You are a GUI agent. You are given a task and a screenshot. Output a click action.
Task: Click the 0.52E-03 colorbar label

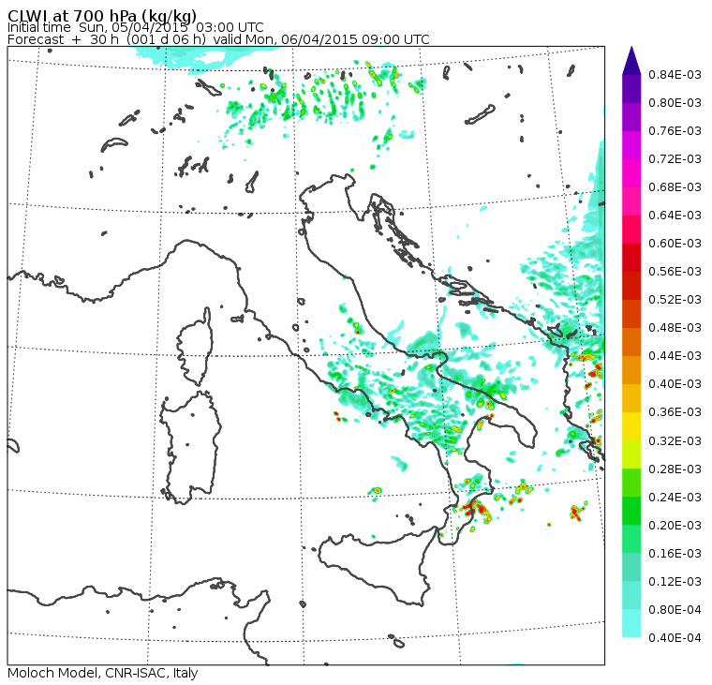pyautogui.click(x=675, y=300)
